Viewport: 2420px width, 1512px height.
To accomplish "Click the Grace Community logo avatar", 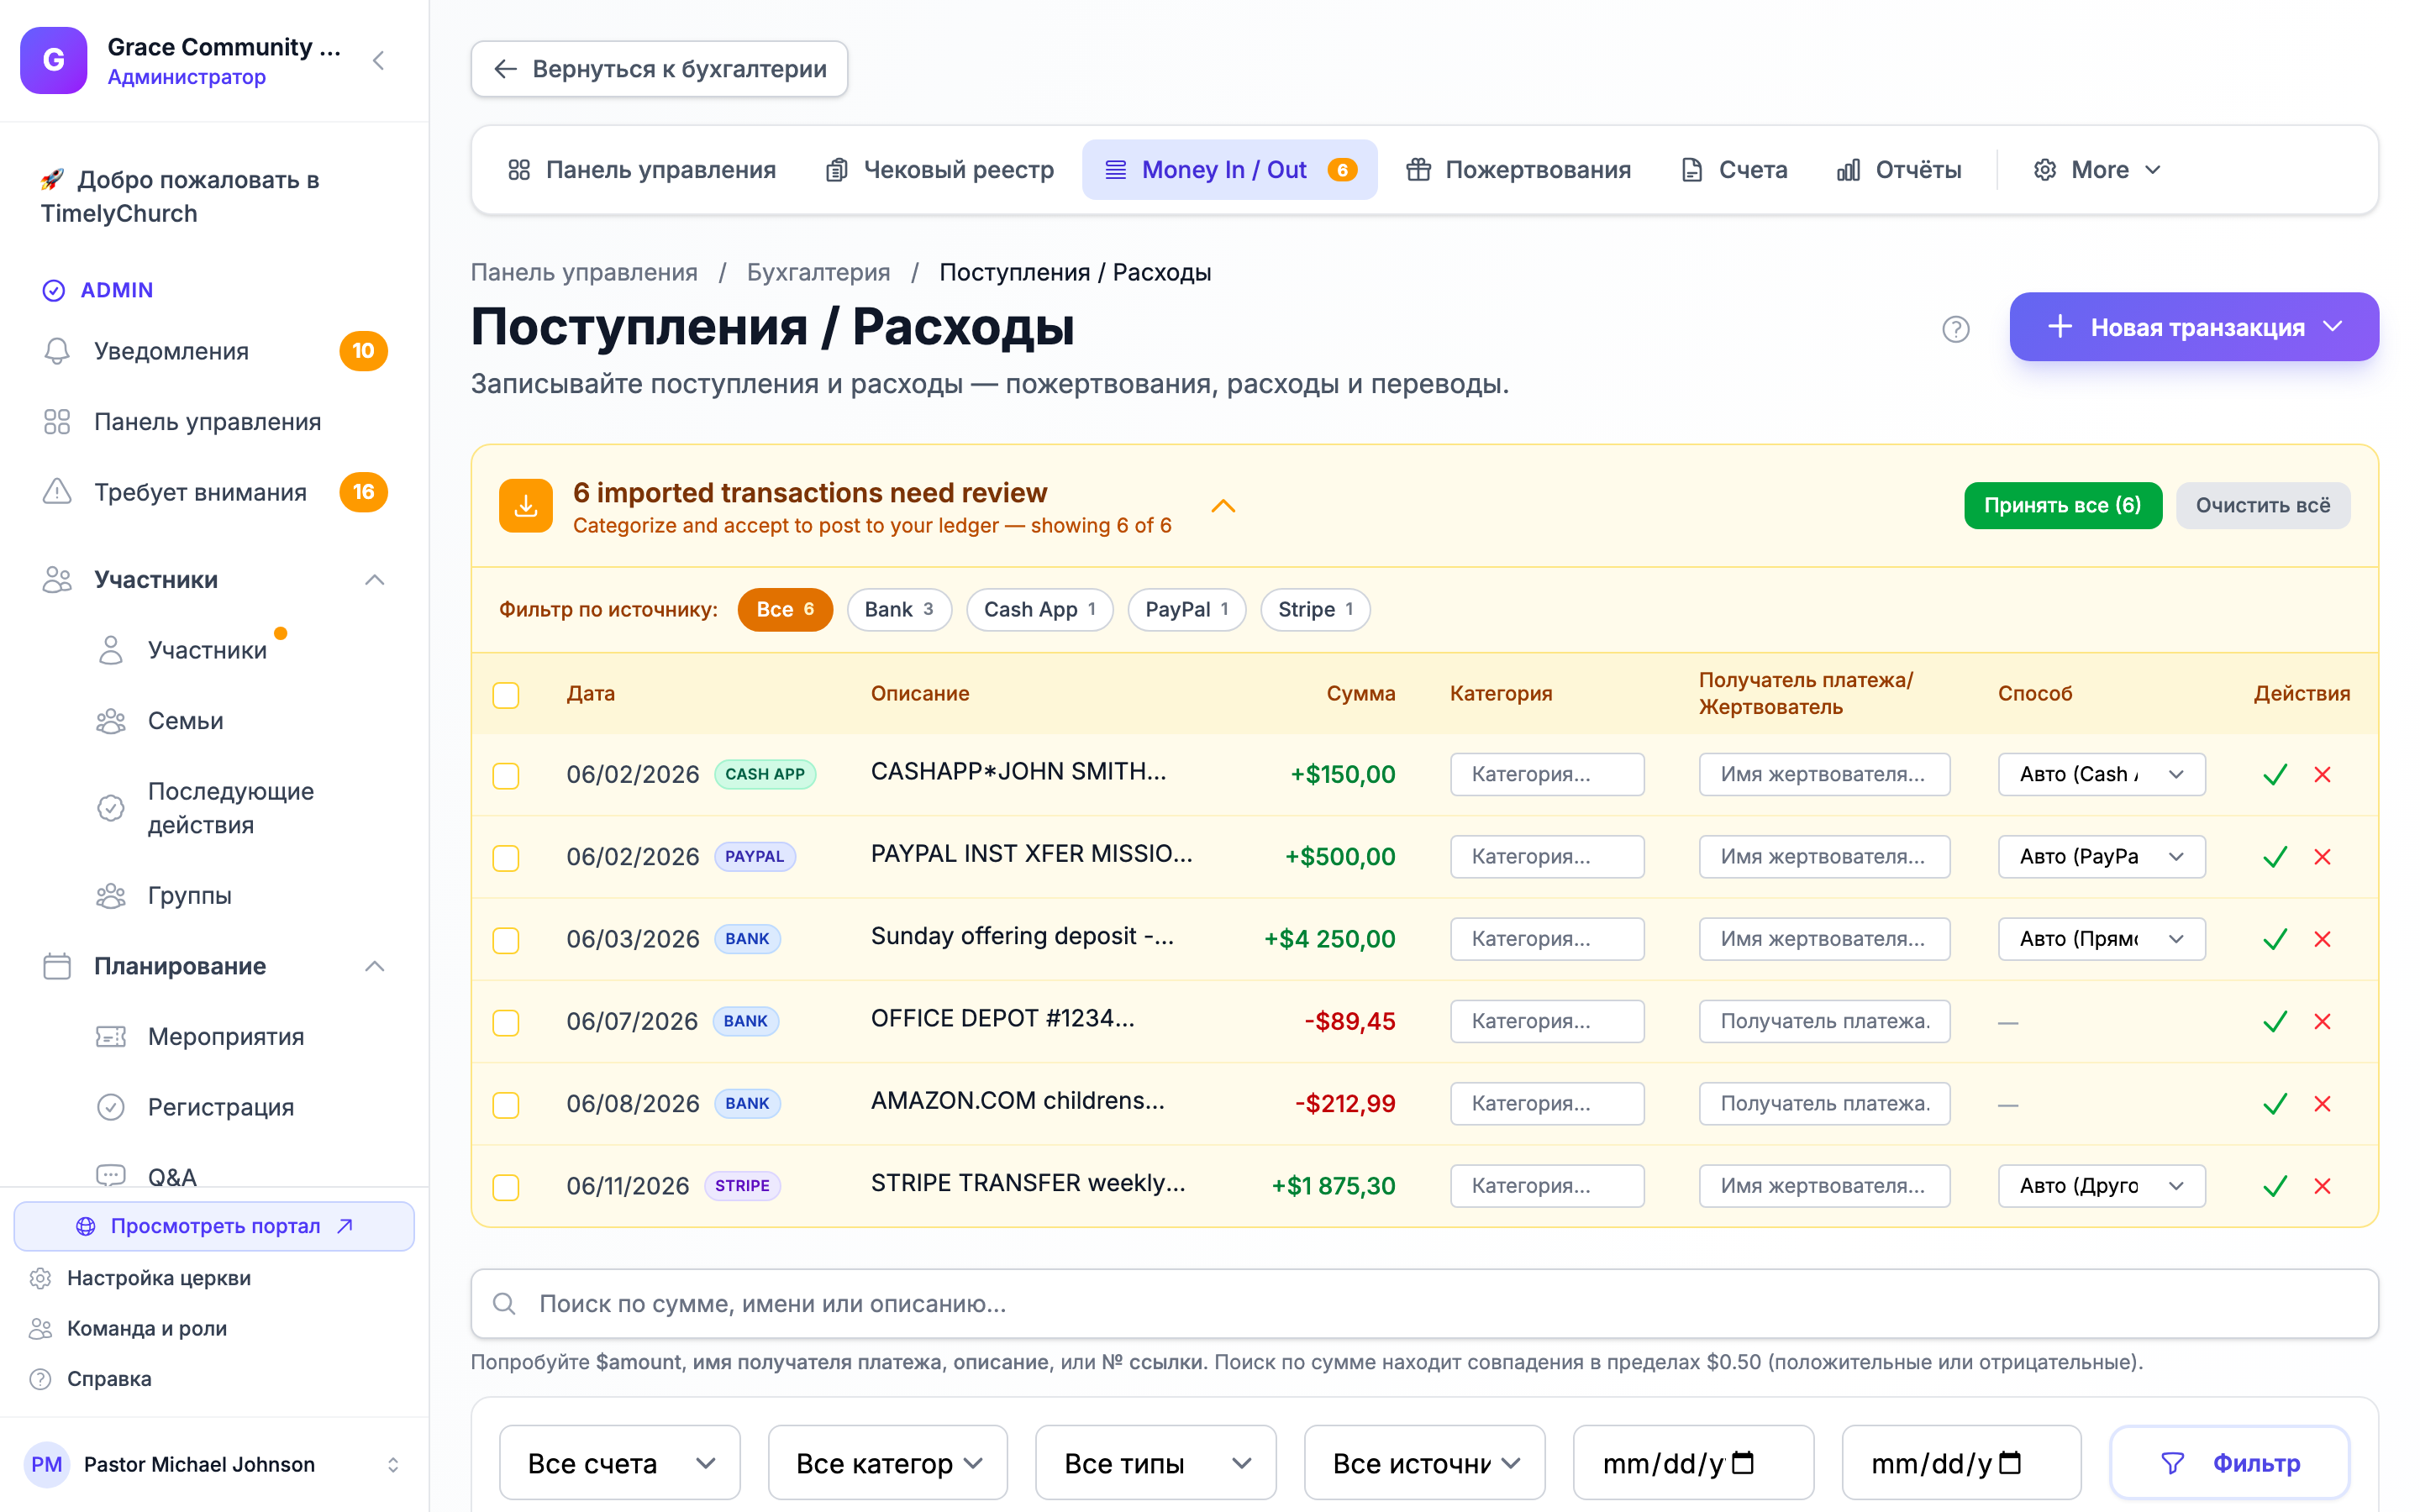I will point(54,60).
